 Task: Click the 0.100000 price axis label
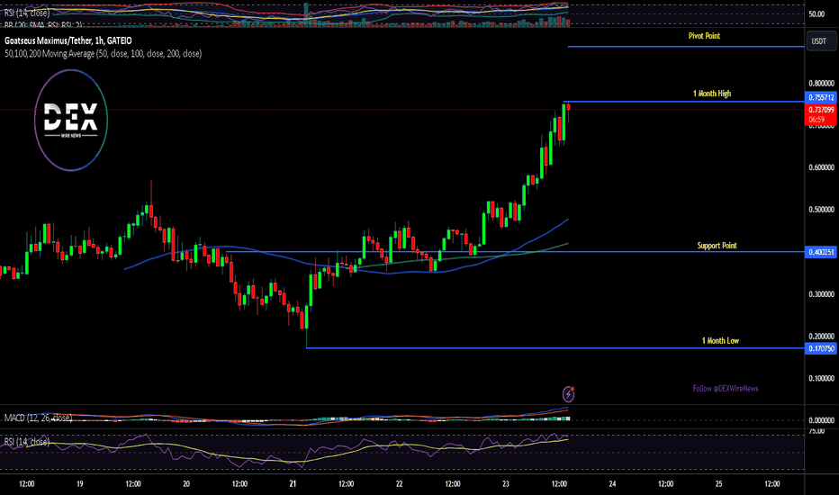pos(821,378)
